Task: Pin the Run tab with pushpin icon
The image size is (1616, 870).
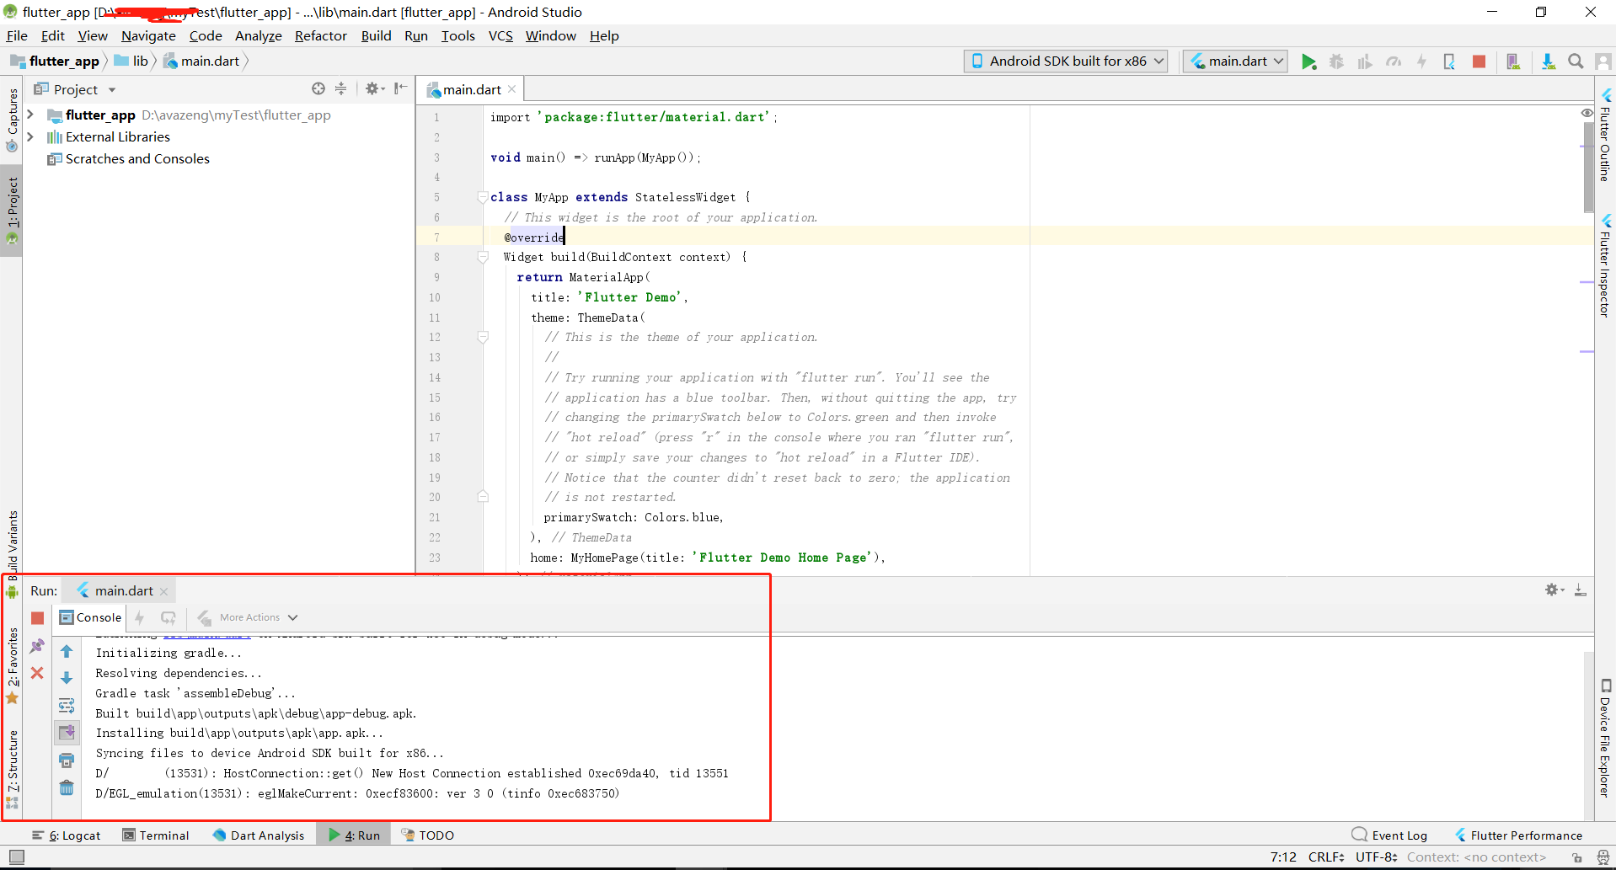Action: click(37, 646)
